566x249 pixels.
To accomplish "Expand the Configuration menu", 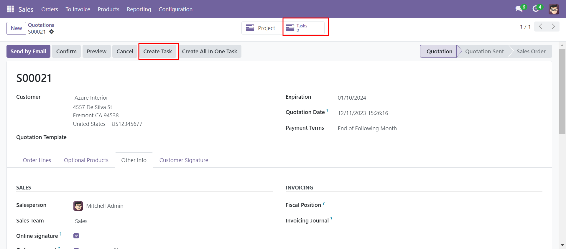I will point(175,9).
